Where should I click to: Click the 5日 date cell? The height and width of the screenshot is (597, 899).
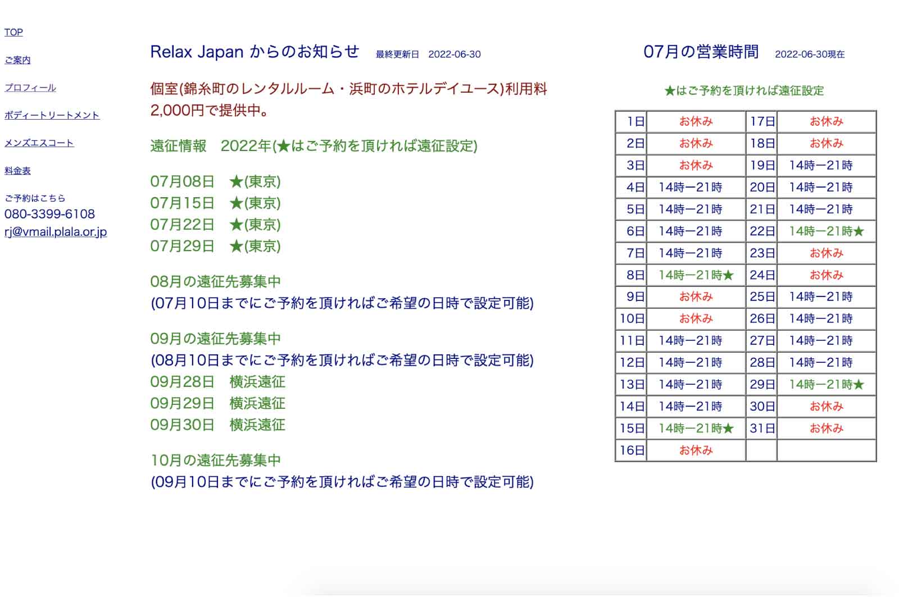[x=632, y=209]
